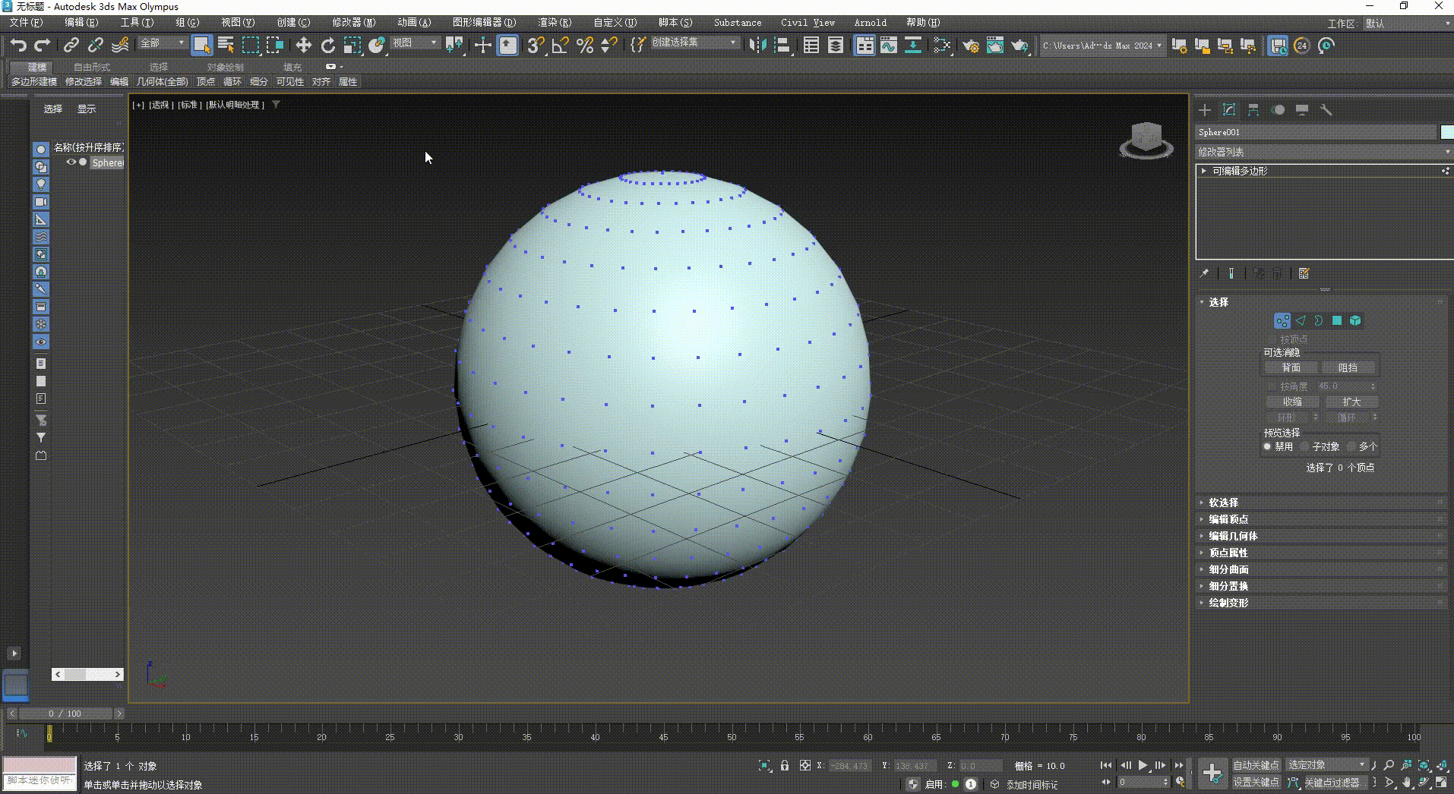This screenshot has height=794, width=1454.
Task: Click the X coordinate input field
Action: 849,766
